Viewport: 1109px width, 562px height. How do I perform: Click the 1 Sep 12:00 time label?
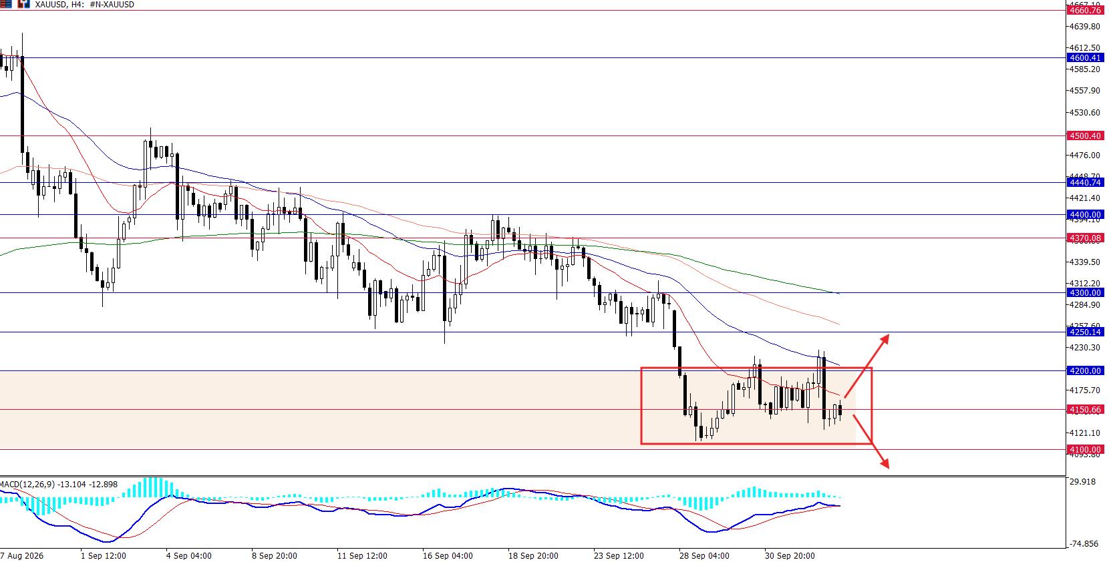[x=104, y=556]
